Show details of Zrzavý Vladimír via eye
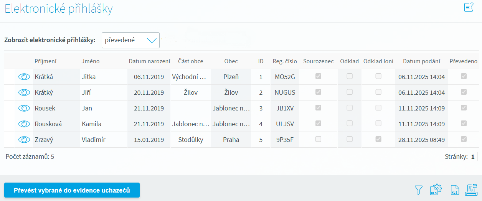Viewport: 482px width, 201px height. 24,140
